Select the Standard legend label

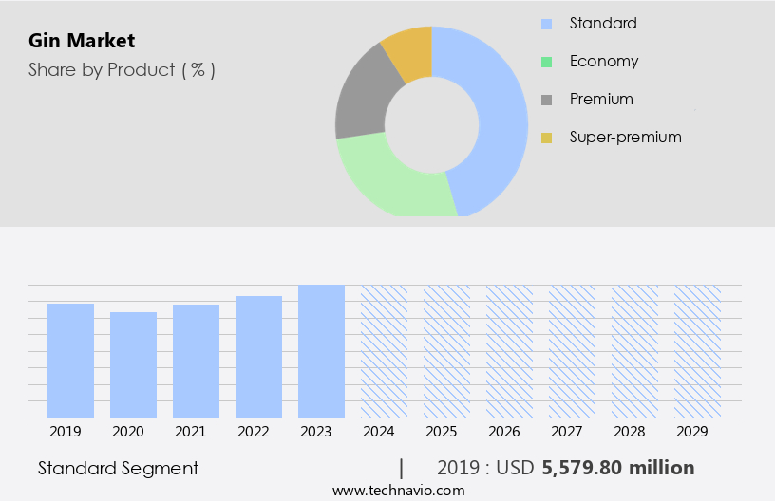pos(603,23)
